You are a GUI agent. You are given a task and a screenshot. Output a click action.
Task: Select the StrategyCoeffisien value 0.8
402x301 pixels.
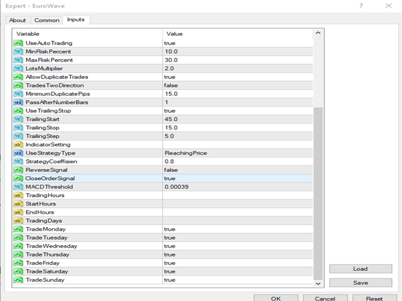pos(169,161)
